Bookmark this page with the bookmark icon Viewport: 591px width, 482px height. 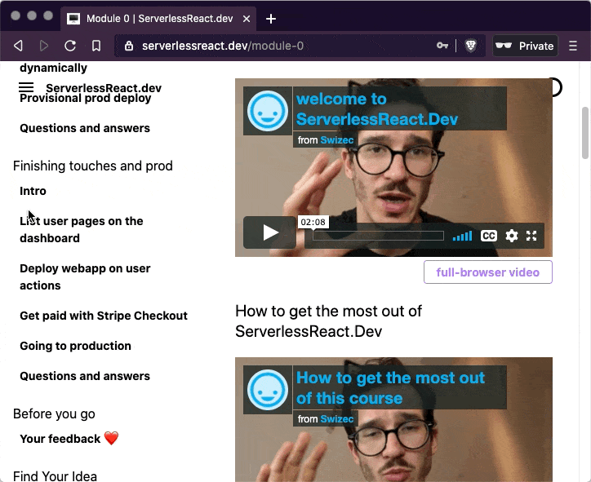(x=96, y=46)
